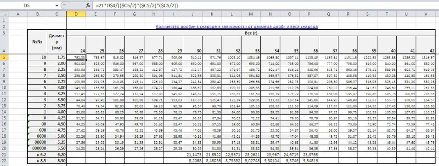
Task: Open the shot count title hyperlink
Action: (x=236, y=27)
